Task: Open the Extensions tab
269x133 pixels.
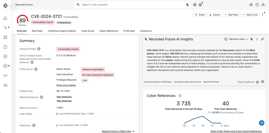Action: coord(146,31)
